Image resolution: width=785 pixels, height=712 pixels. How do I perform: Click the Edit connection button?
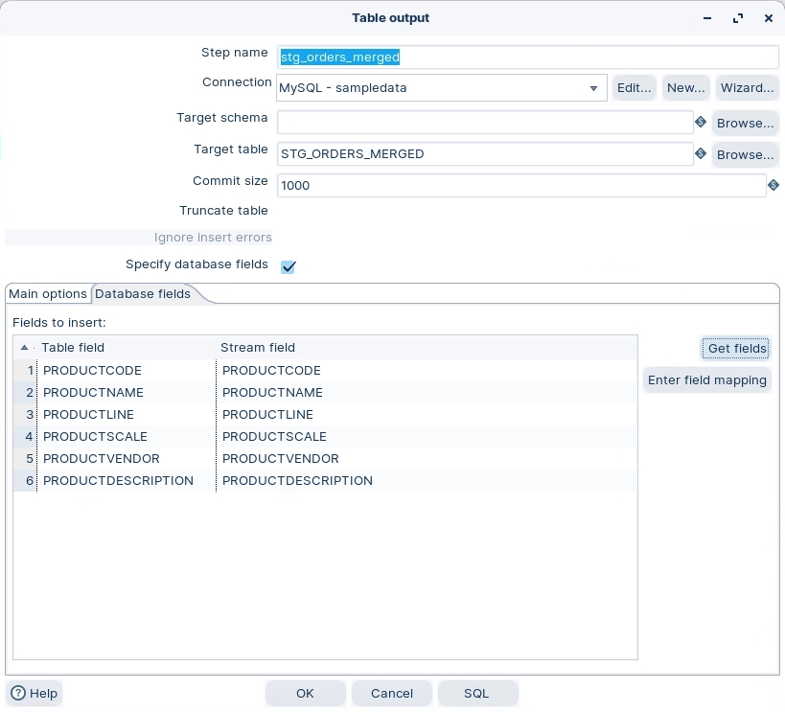634,88
